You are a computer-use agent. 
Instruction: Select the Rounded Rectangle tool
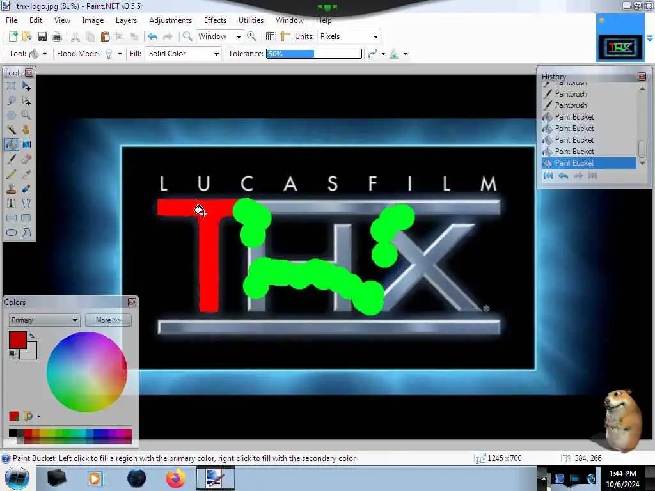pos(26,218)
